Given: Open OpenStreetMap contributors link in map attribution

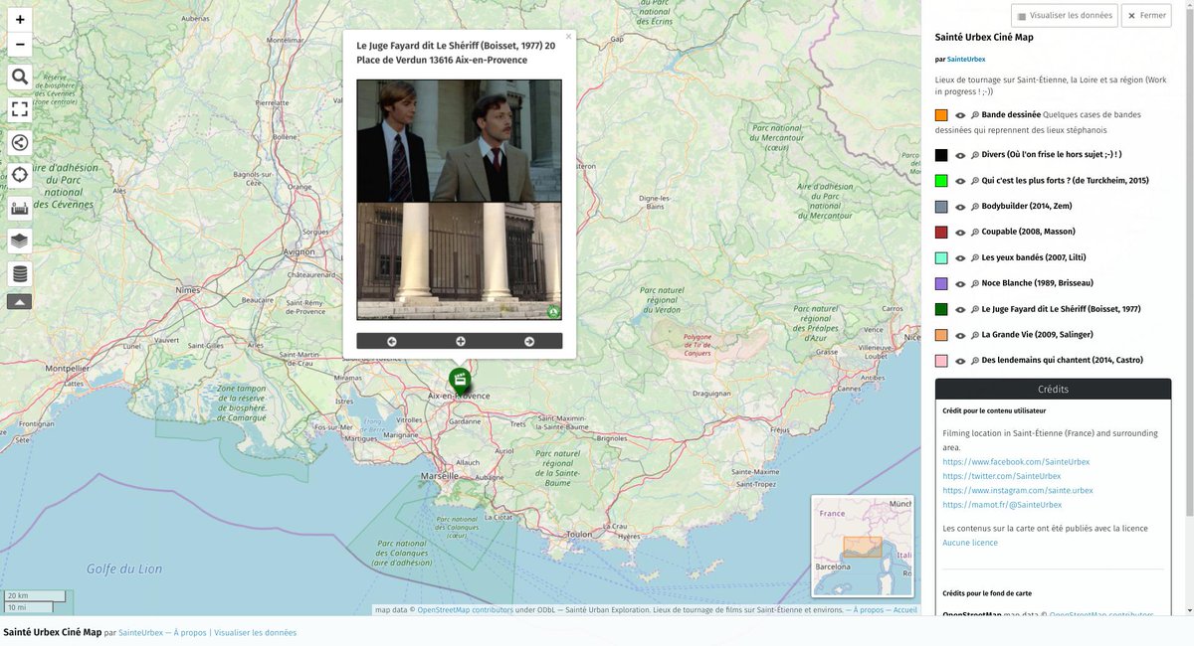Looking at the screenshot, I should 465,610.
